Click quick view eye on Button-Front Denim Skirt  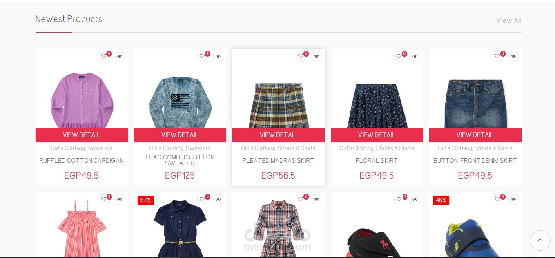click(x=513, y=56)
